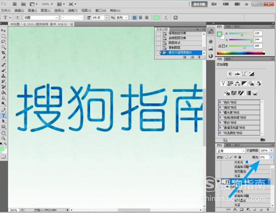This screenshot has height=213, width=276.
Task: Select the Hand tool
Action: (3, 133)
